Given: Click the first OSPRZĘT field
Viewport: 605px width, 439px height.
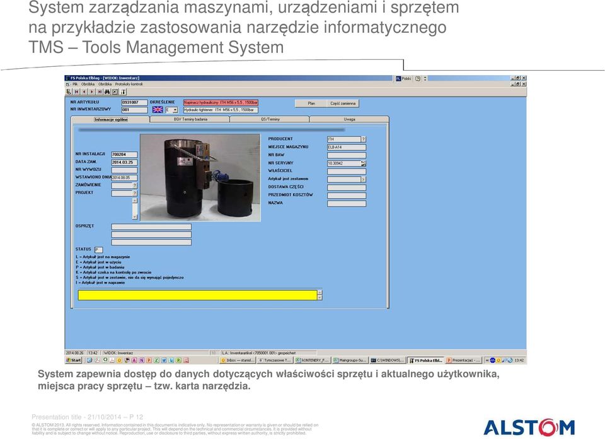Looking at the screenshot, I should coord(151,226).
